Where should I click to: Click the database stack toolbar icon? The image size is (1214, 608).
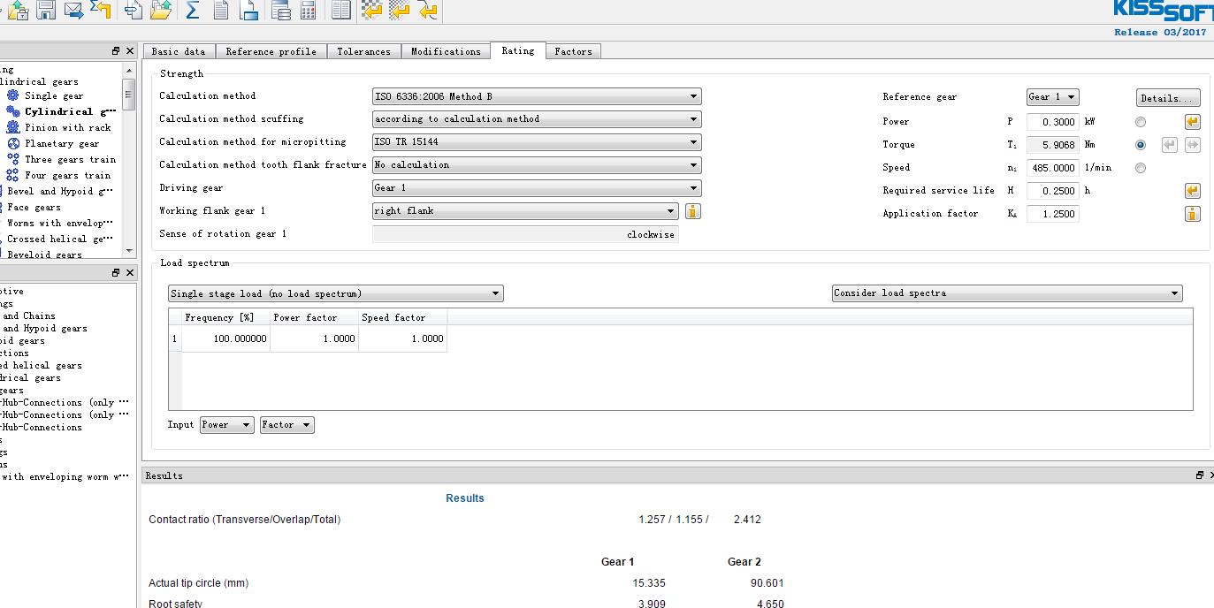281,11
